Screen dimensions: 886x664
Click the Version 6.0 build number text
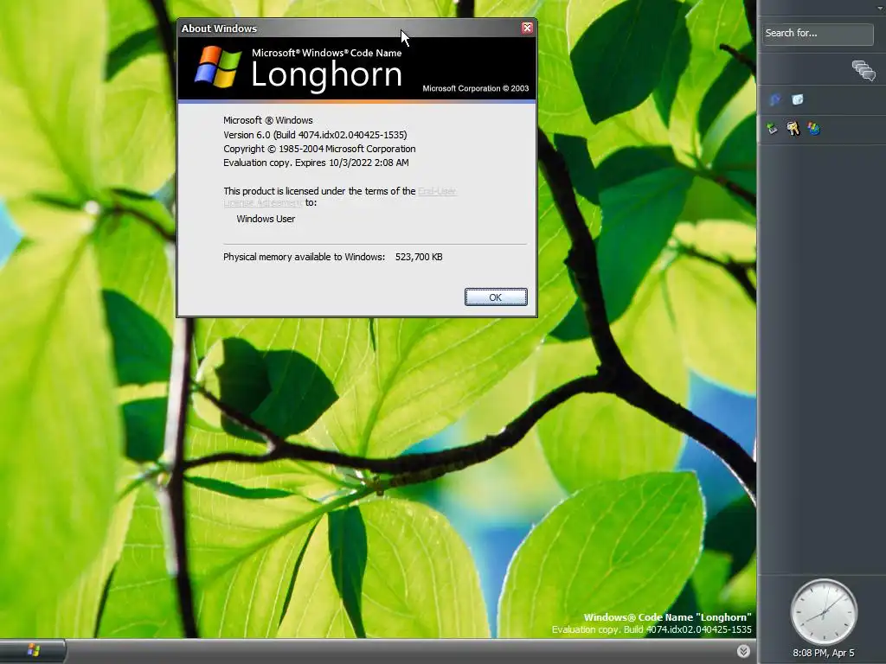tap(315, 135)
